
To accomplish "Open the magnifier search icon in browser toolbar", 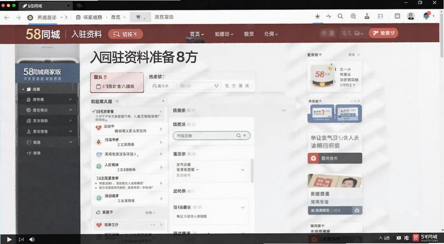I will click(340, 17).
